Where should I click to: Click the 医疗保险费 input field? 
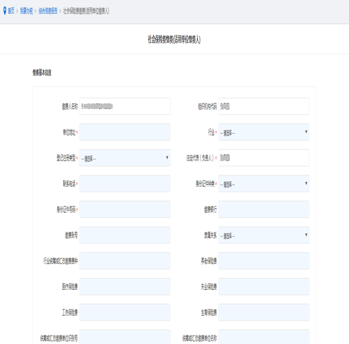125,286
